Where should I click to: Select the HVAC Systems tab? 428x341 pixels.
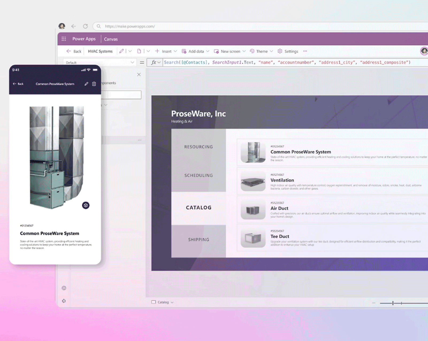pos(100,51)
